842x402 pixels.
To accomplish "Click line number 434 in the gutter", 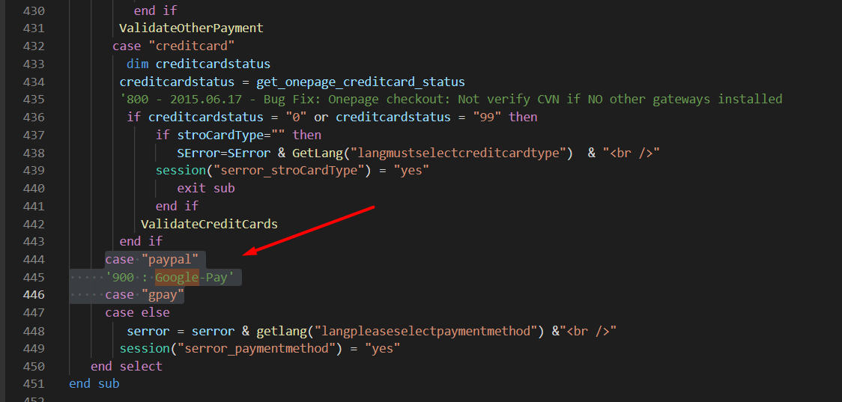I will (33, 82).
